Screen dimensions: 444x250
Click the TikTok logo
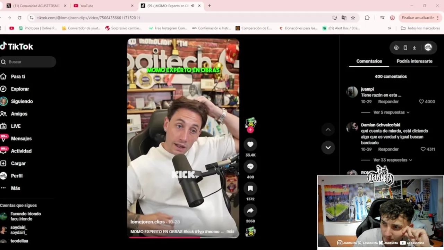17,46
